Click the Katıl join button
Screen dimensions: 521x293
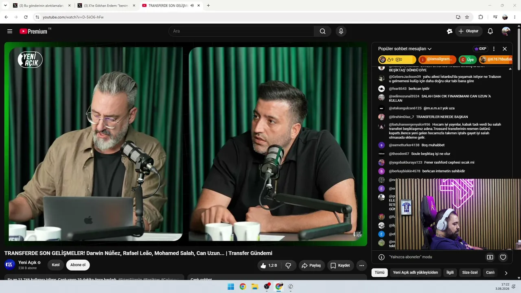[x=56, y=265]
